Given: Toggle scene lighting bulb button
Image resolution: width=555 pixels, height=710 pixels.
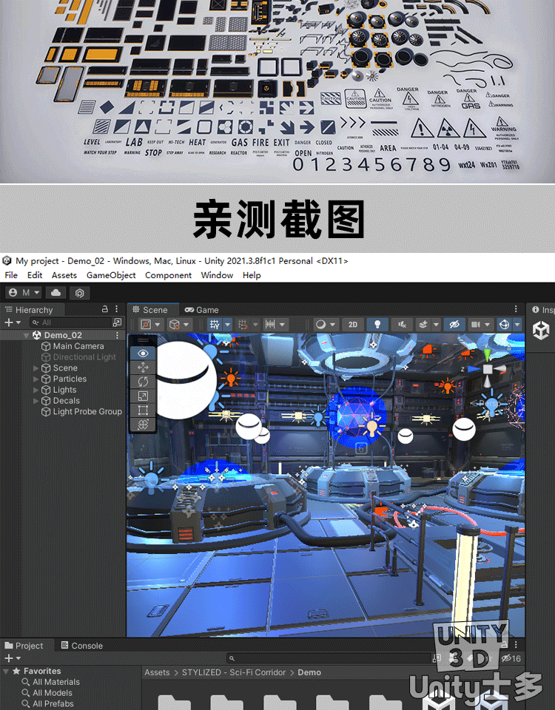Looking at the screenshot, I should pos(377,324).
